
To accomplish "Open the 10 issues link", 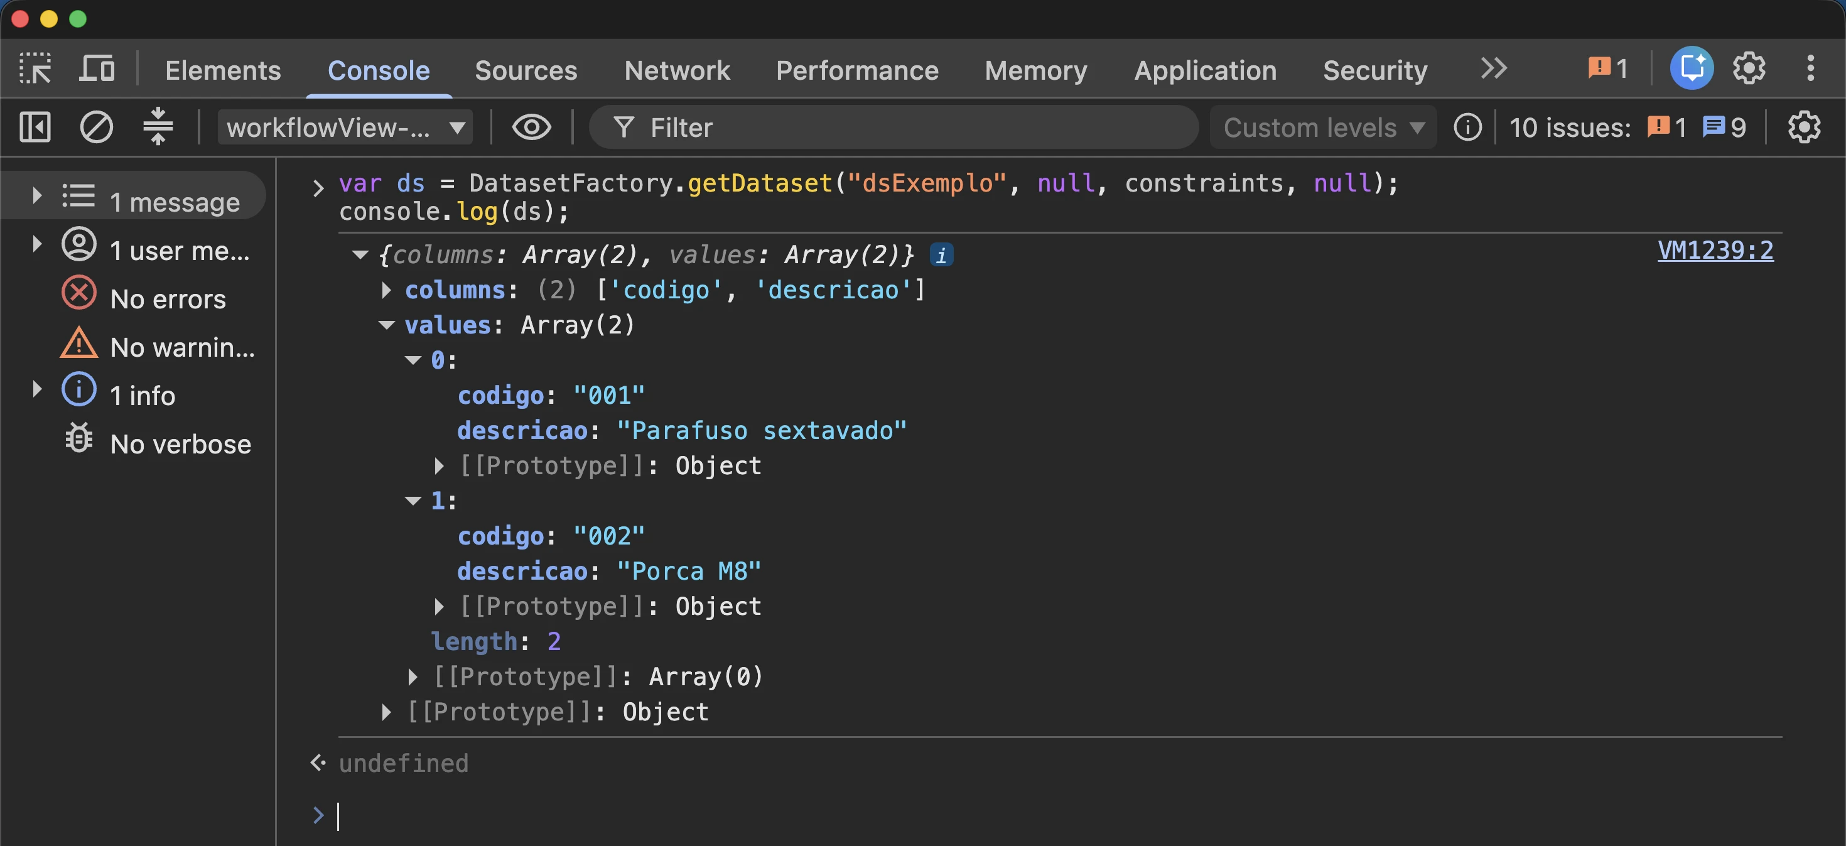I will click(x=1569, y=127).
